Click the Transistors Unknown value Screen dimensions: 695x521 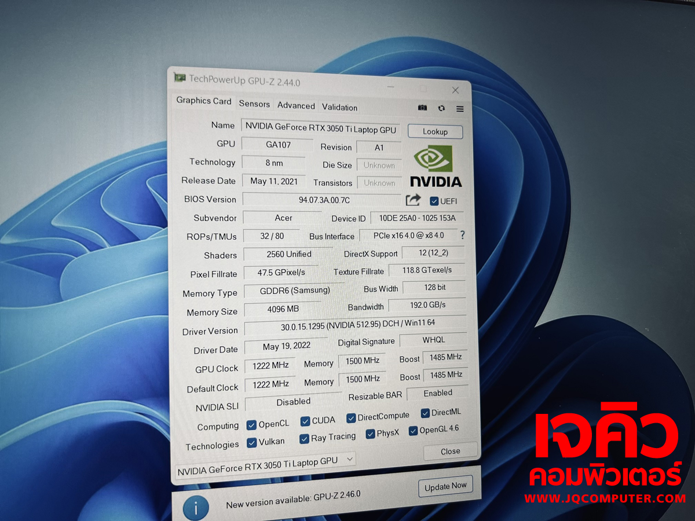(x=379, y=183)
